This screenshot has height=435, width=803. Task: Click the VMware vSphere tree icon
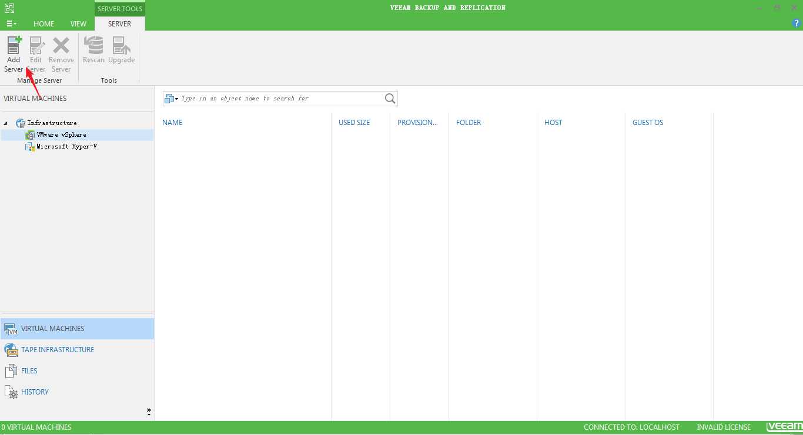pos(30,135)
